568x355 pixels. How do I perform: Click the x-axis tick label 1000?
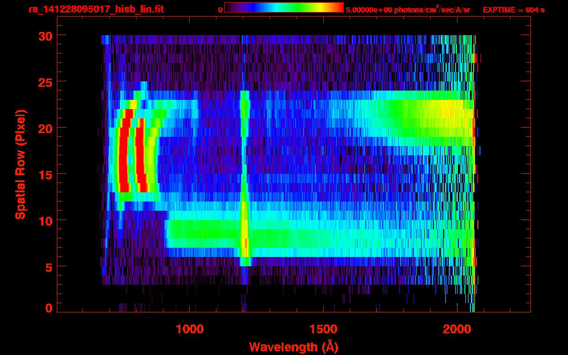190,329
